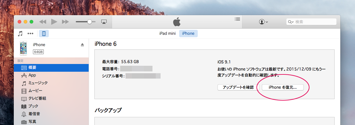The height and width of the screenshot is (125, 355).
Task: Select テレビ番組 in the sidebar
Action: click(51, 99)
